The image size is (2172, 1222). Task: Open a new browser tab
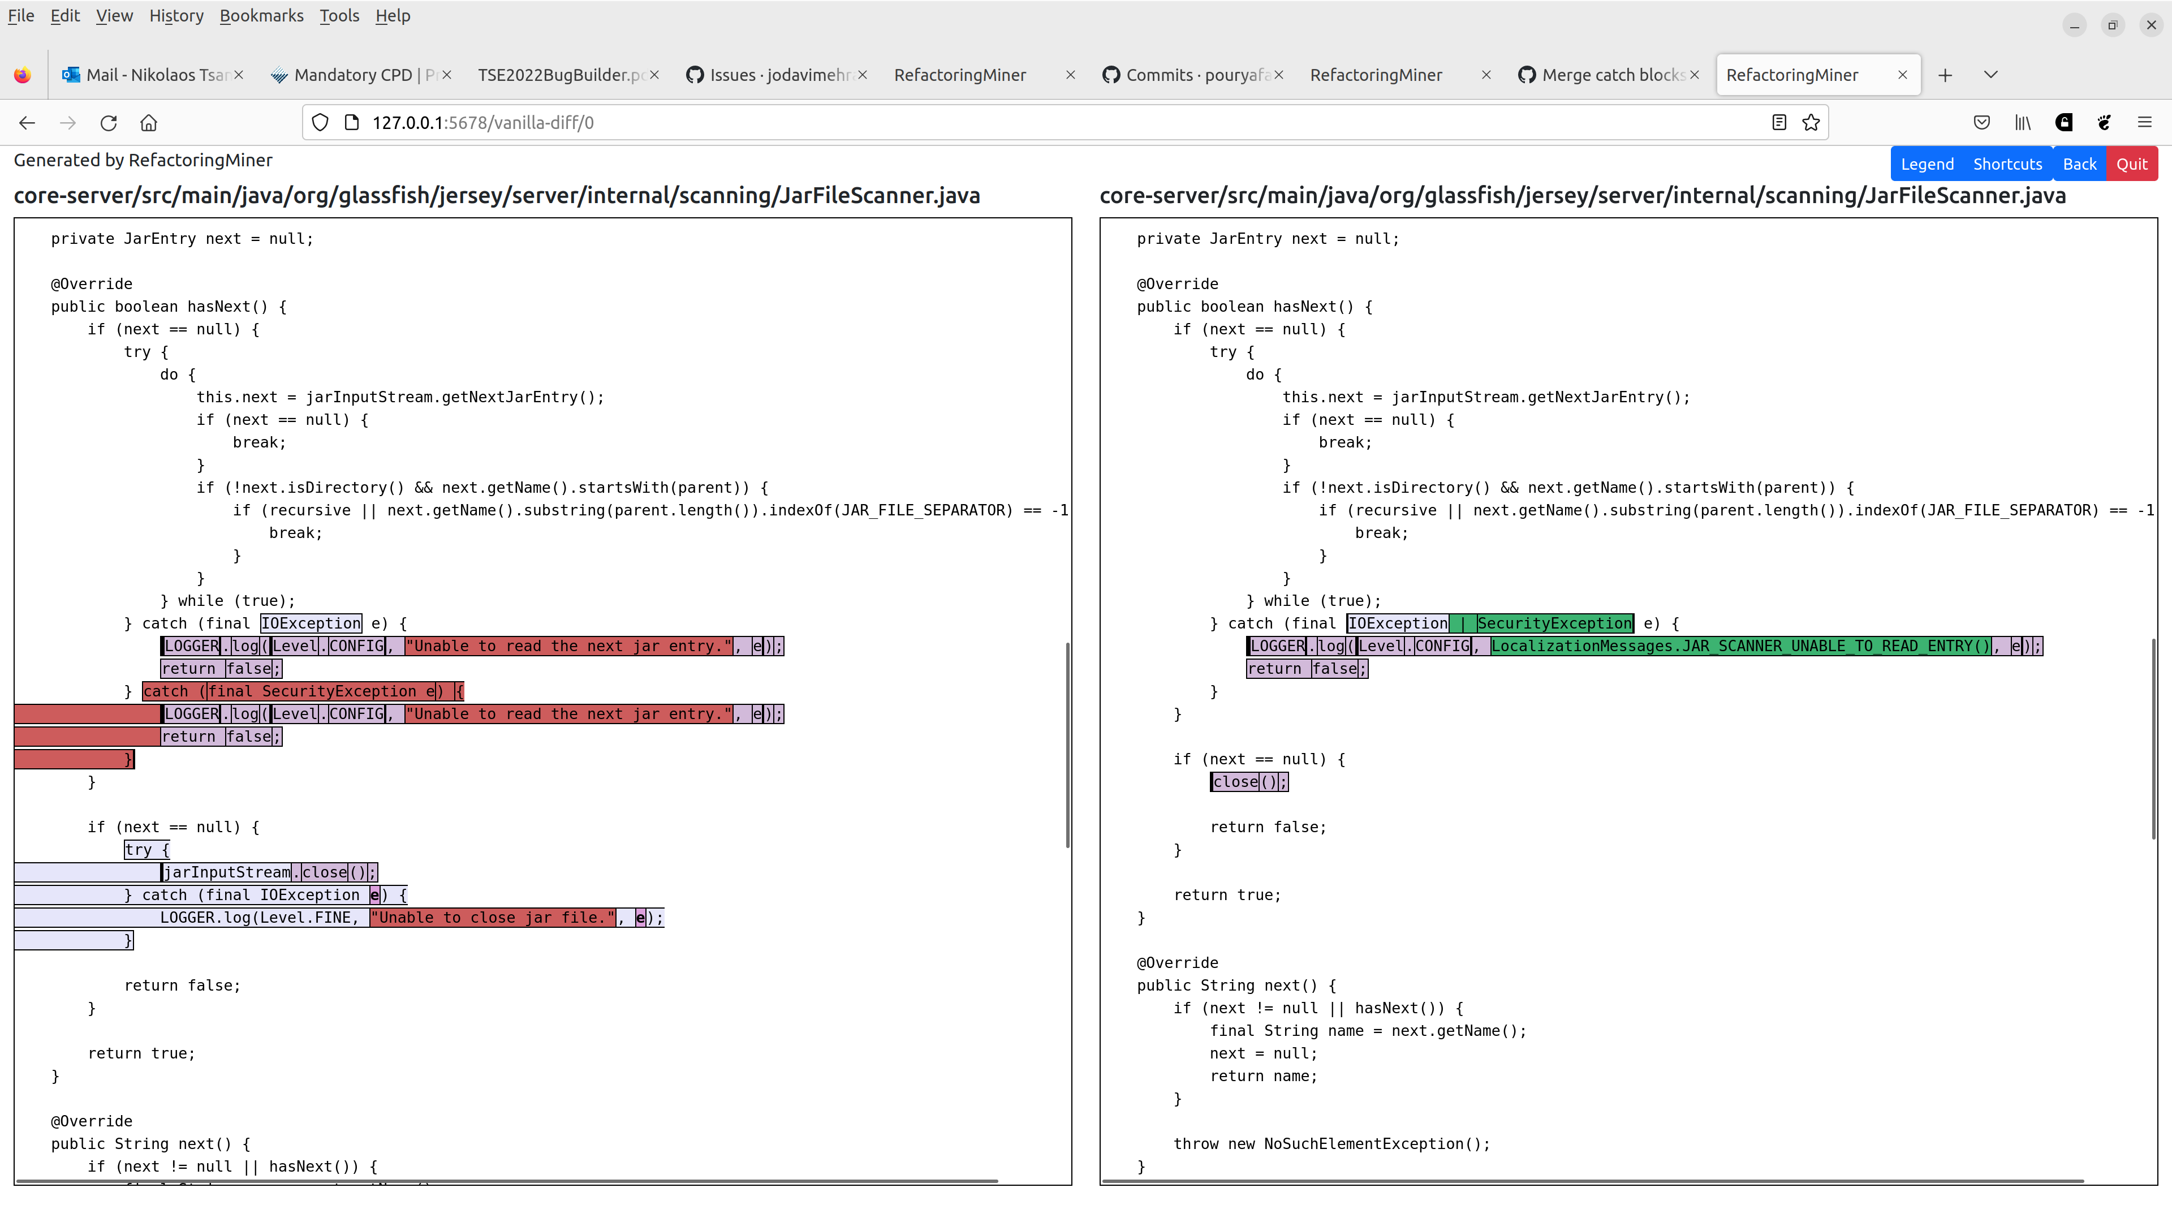[x=1945, y=74]
